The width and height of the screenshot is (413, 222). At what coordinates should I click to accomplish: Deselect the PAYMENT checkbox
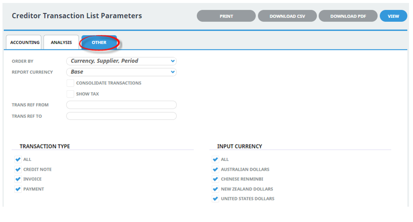(18, 189)
